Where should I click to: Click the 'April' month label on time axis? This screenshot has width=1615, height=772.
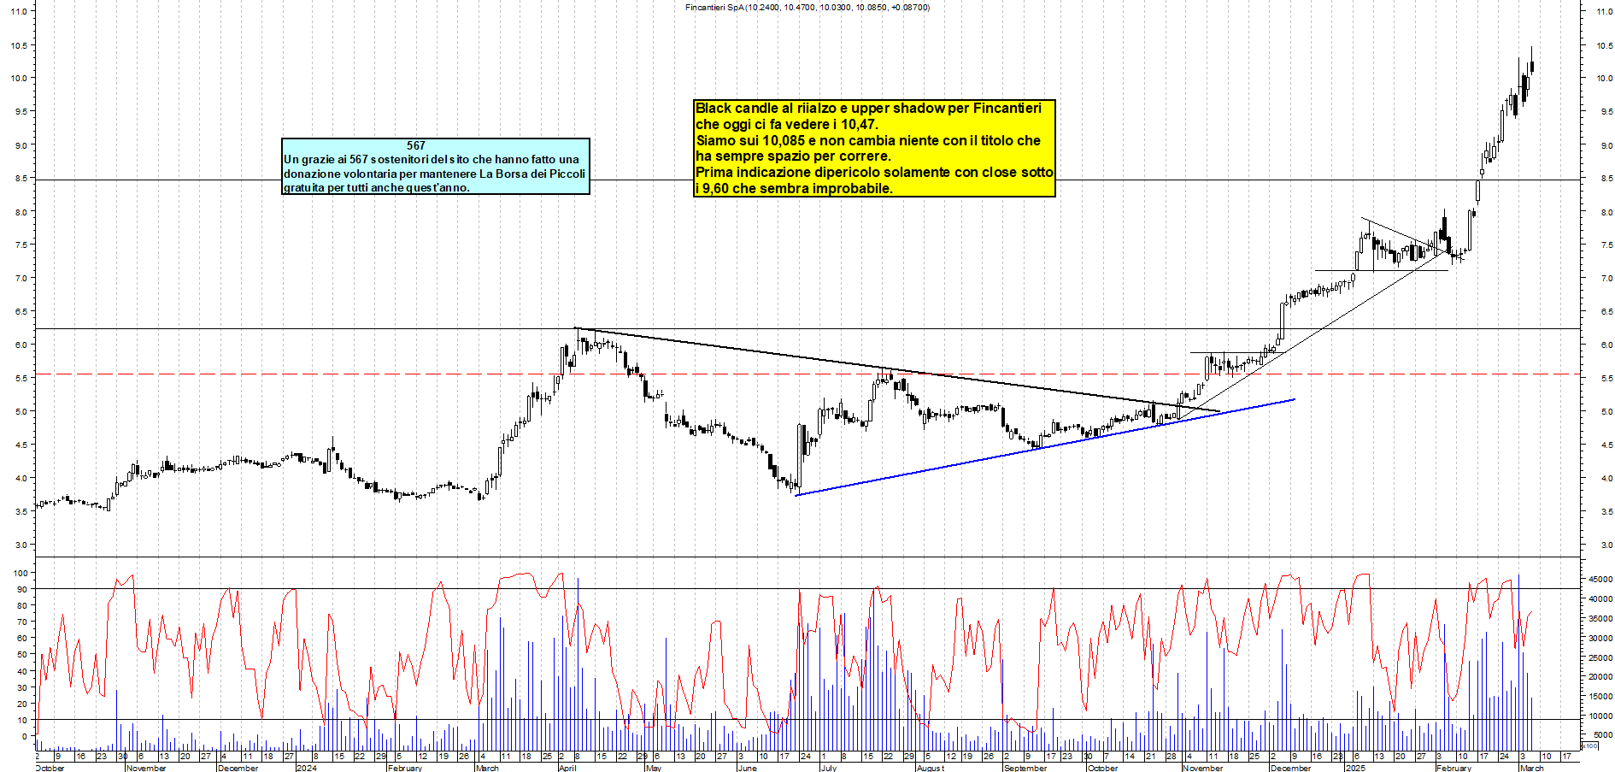pyautogui.click(x=567, y=768)
